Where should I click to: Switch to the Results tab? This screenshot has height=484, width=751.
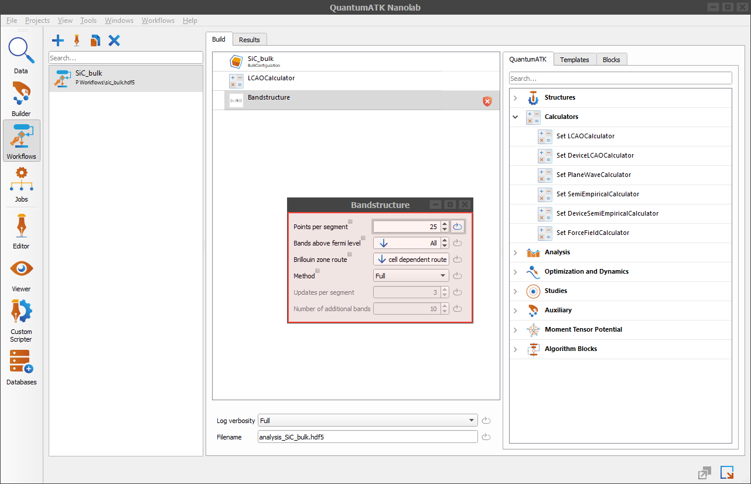(250, 40)
